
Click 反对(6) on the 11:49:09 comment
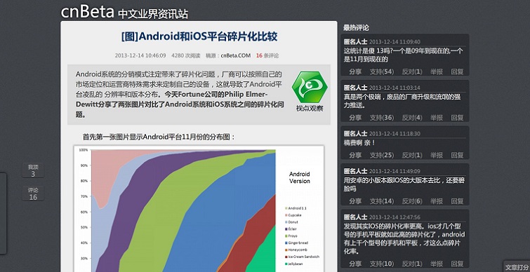tap(412, 201)
